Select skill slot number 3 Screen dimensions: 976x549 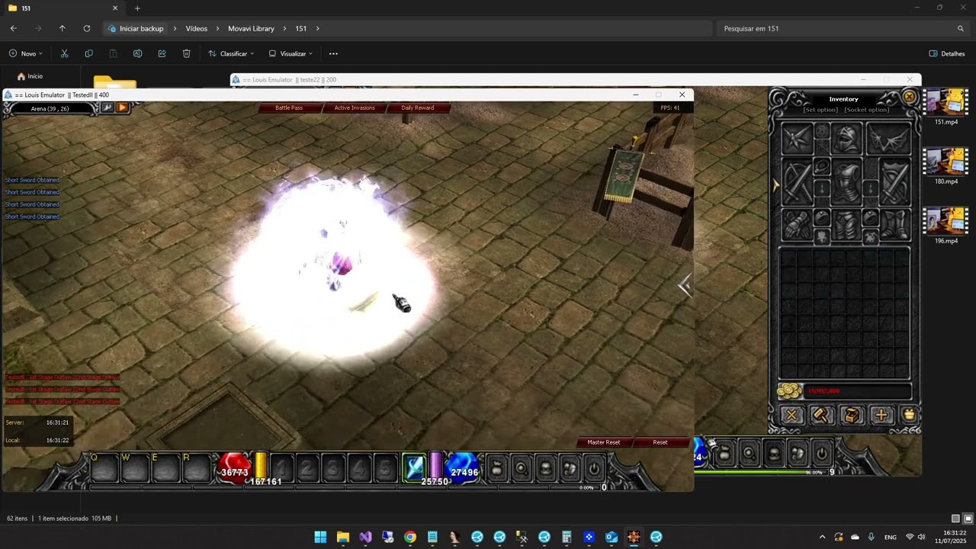332,468
